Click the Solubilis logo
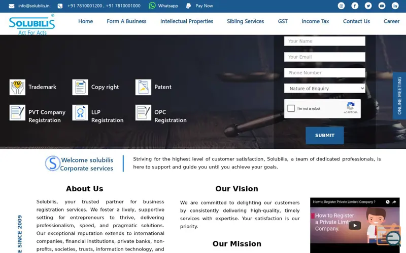Image resolution: width=406 pixels, height=253 pixels. click(x=32, y=24)
